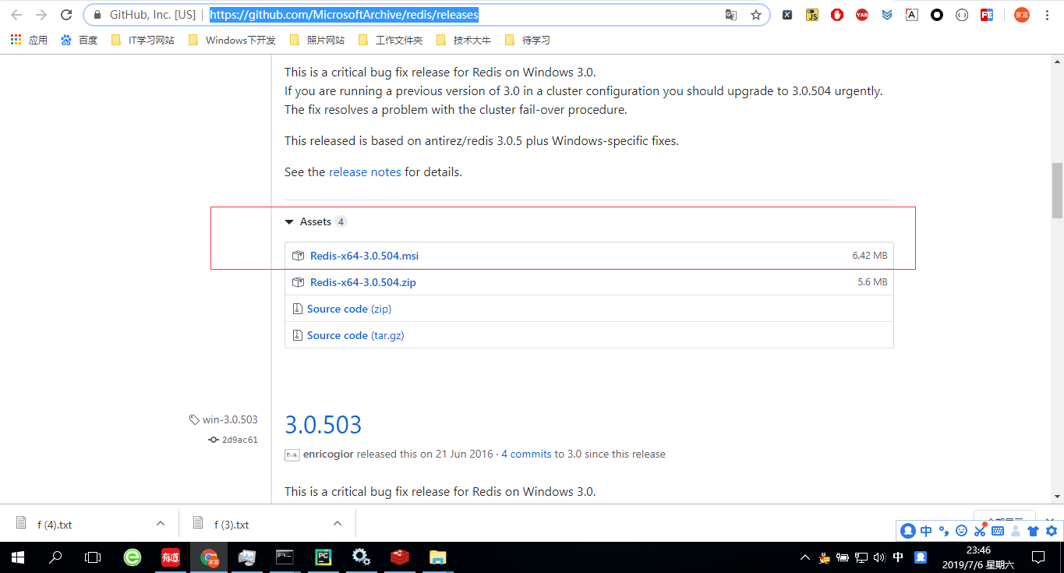Image resolution: width=1064 pixels, height=573 pixels.
Task: Open the release notes link
Action: click(364, 172)
